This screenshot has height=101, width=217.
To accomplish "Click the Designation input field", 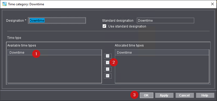I will (57, 21).
